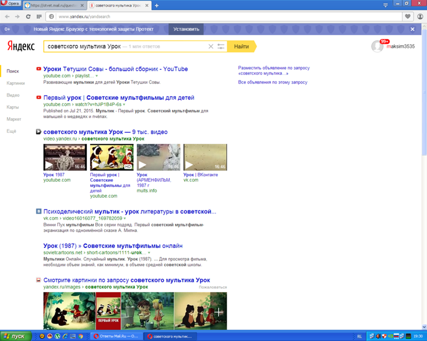The image size is (427, 341).
Task: Launch Google Chrome from quick launch
Action: tap(81, 336)
